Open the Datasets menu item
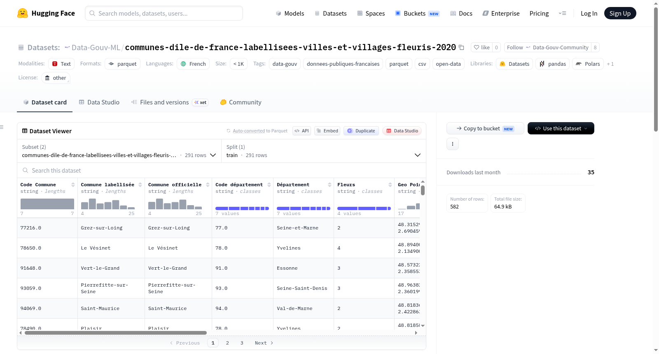659x354 pixels. pos(331,13)
